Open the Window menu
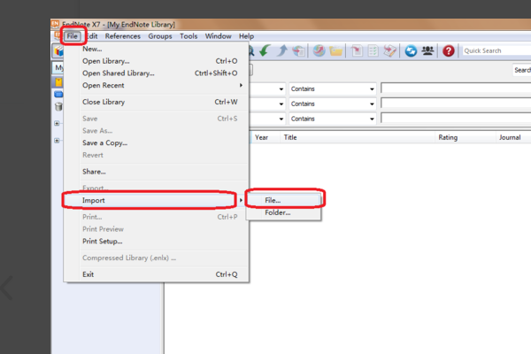This screenshot has width=531, height=354. pos(218,36)
